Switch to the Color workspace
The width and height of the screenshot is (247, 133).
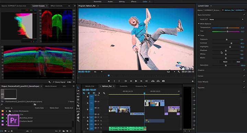tap(145, 2)
